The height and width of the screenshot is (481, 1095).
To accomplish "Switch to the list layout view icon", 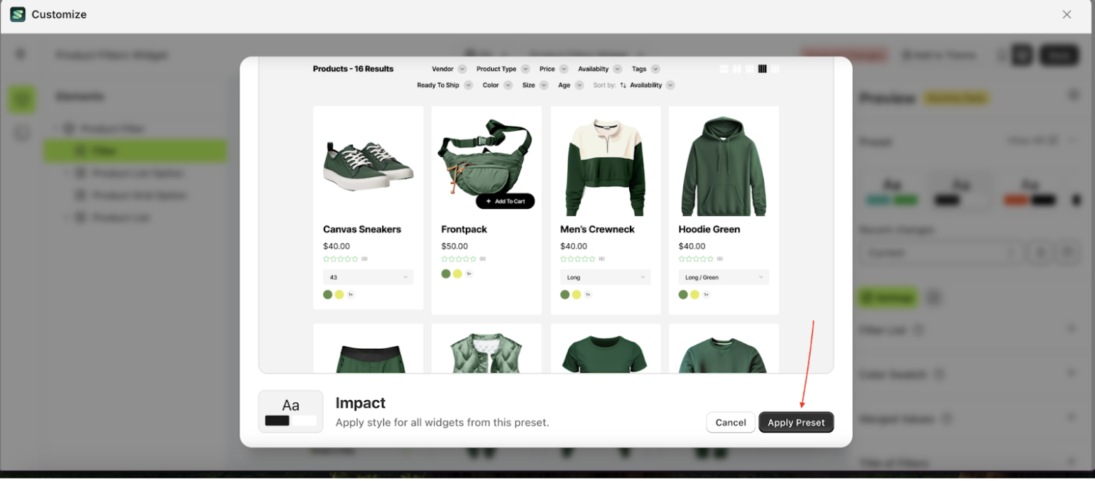I will (x=724, y=69).
